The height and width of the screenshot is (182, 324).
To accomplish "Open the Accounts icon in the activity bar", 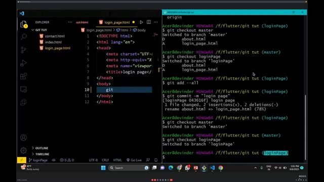I will point(24,138).
